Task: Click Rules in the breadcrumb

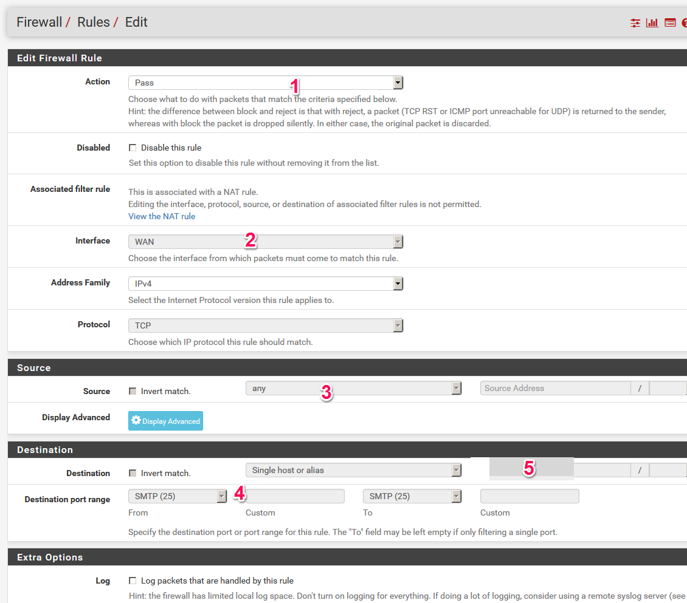Action: coord(94,22)
